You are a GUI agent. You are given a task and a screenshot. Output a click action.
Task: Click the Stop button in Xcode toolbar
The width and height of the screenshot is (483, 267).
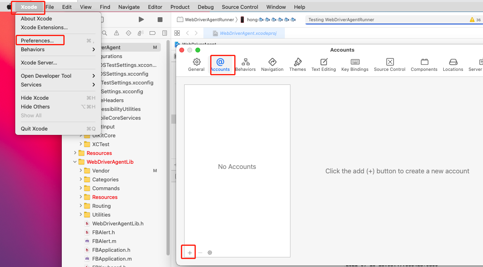point(160,20)
